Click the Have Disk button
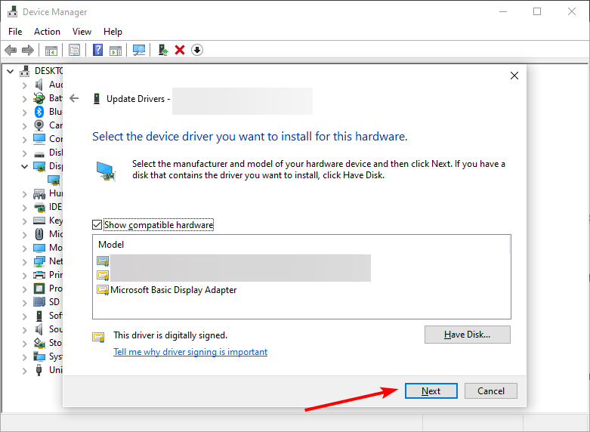This screenshot has width=590, height=432. [468, 335]
